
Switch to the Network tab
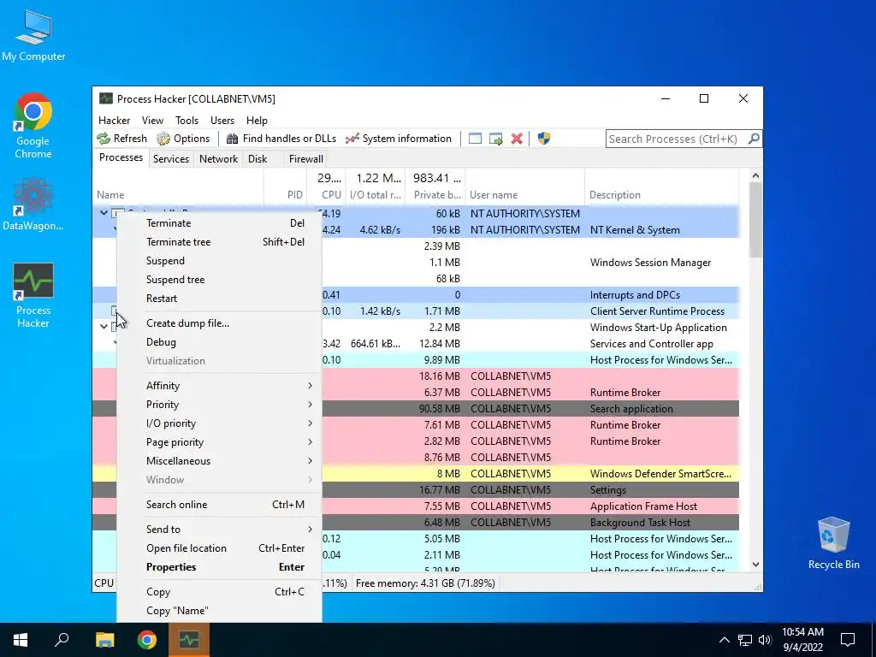coord(218,158)
